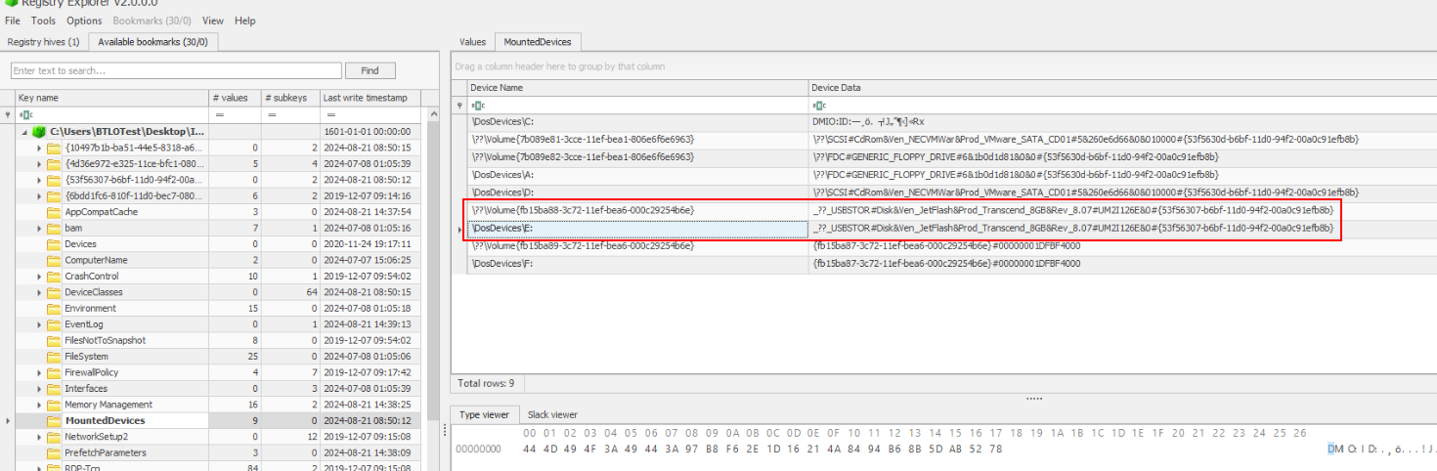Viewport: 1437px width, 471px height.
Task: Open the Tools menu
Action: tap(43, 21)
